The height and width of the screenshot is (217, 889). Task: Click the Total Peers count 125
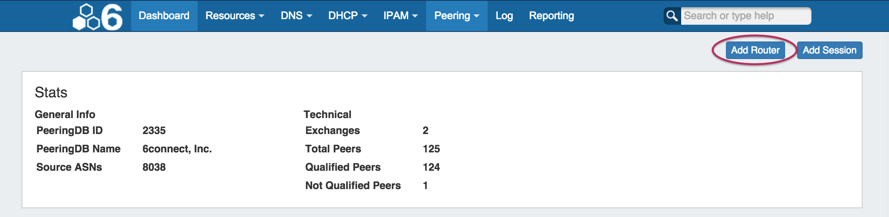pyautogui.click(x=431, y=149)
